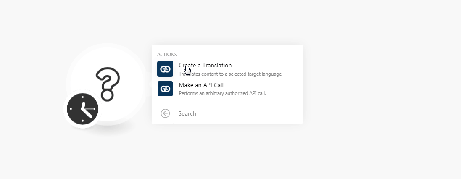The image size is (461, 179).
Task: Click the "Search" placeholder text
Action: click(x=187, y=113)
